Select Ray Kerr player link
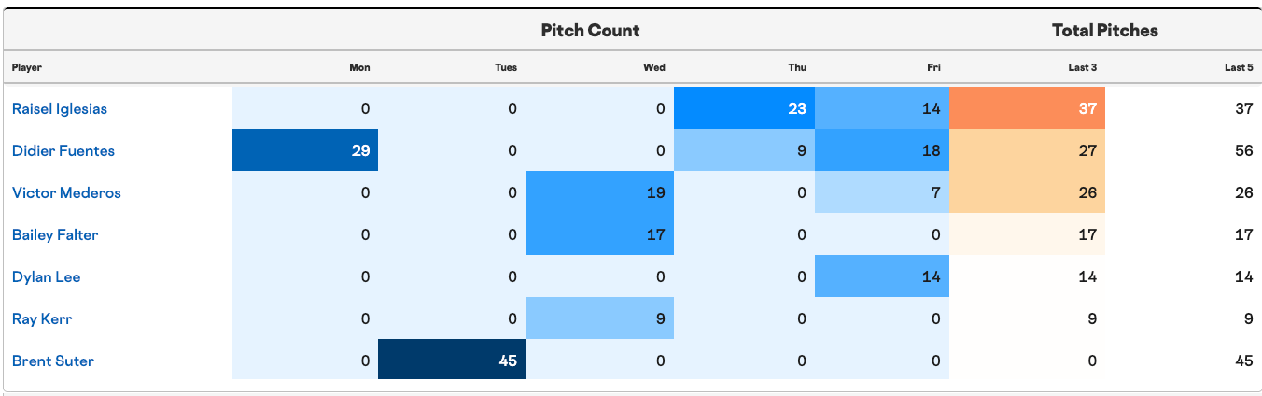 tap(43, 318)
